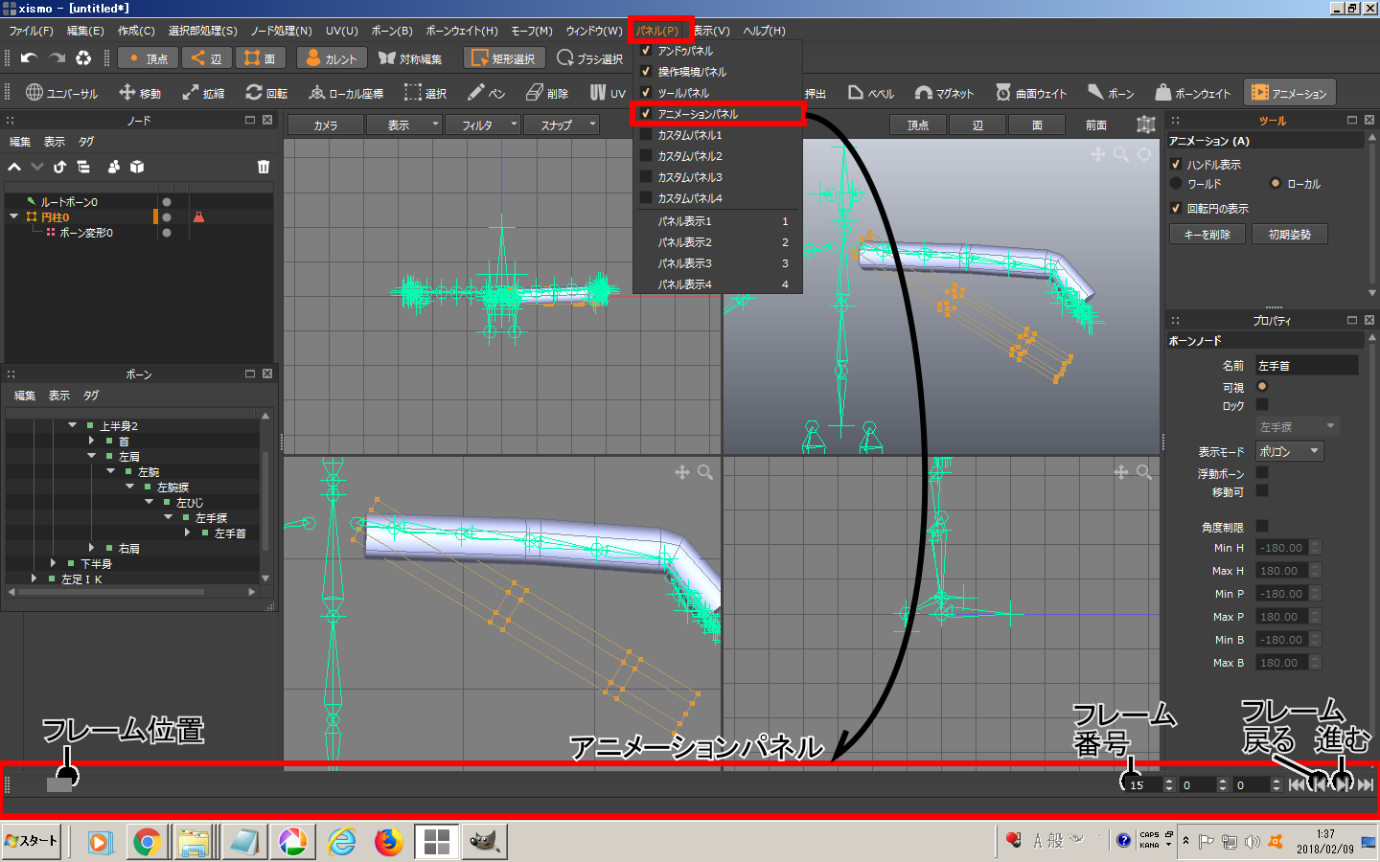Activate the アニメーション animation tool
Image resolution: width=1380 pixels, height=862 pixels.
pos(1290,93)
